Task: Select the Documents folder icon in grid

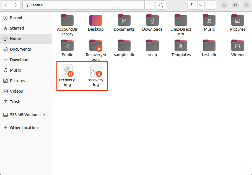Action: (x=124, y=20)
